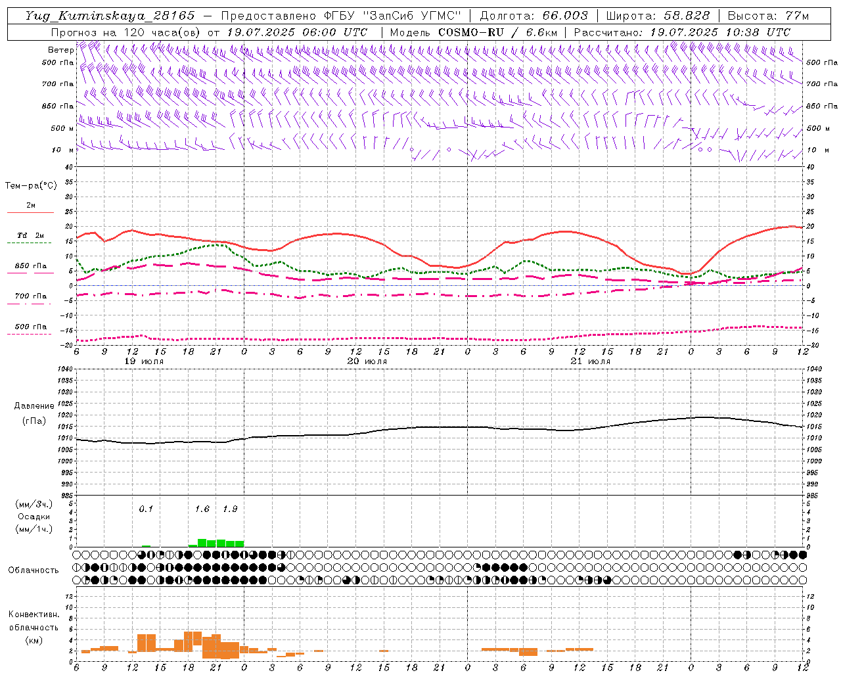Click the 'Конвективн.' convective cloud label
This screenshot has width=841, height=673.
point(34,615)
